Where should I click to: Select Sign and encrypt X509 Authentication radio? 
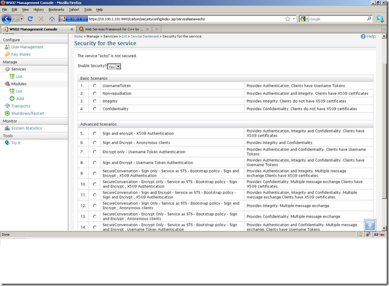[x=94, y=133]
